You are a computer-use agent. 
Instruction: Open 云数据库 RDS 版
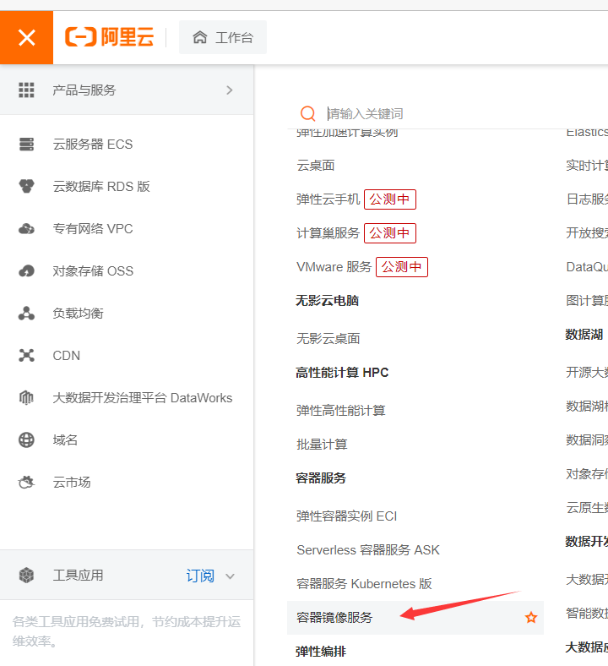101,186
